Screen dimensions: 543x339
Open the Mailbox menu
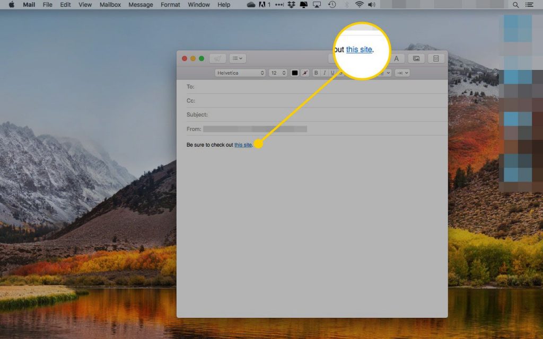click(110, 4)
